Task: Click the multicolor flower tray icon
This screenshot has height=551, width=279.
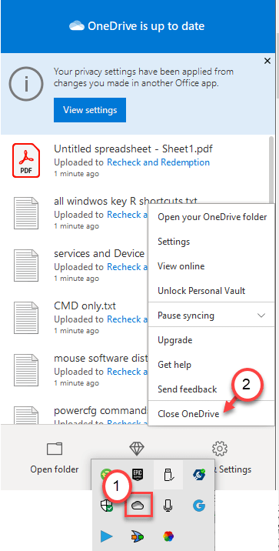Action: [x=168, y=536]
